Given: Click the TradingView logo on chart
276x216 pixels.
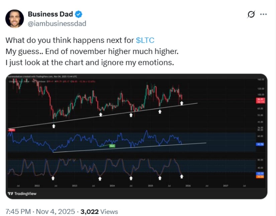Looking at the screenshot, I should pyautogui.click(x=22, y=194).
